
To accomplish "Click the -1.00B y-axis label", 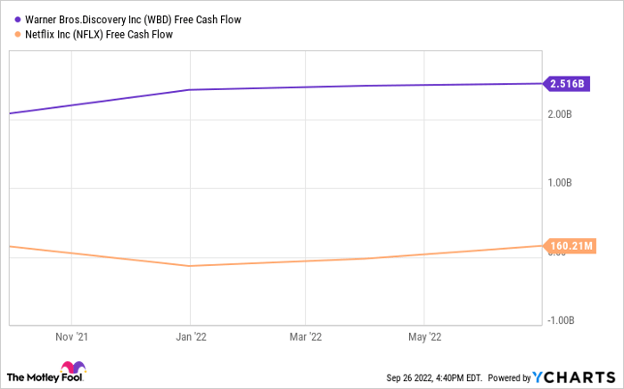I will tap(561, 320).
